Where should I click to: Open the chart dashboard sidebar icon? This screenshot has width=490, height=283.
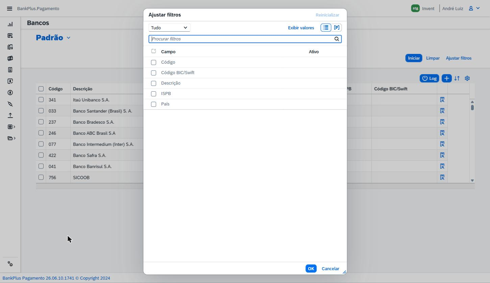(10, 24)
